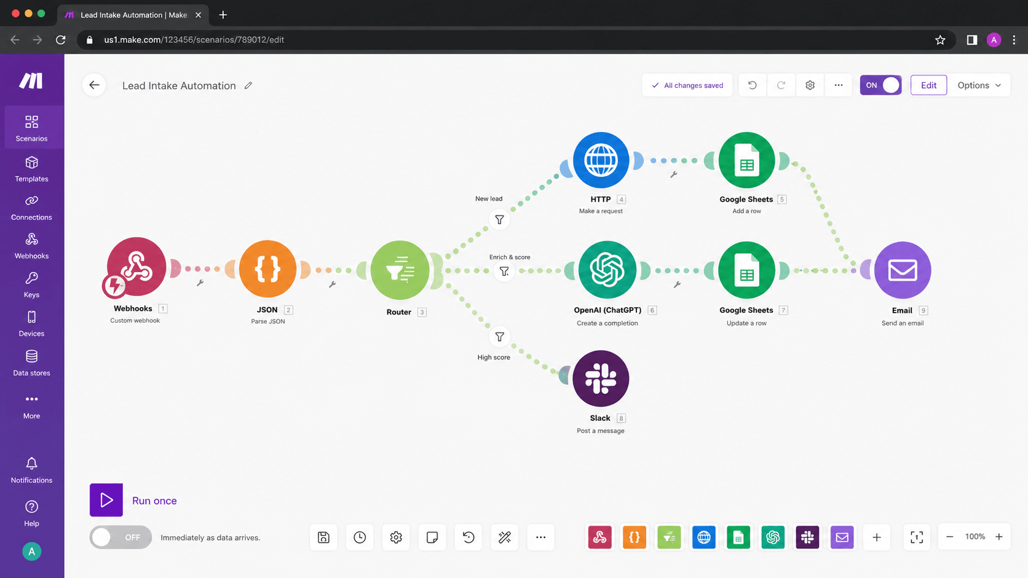Click the Run once play button

[x=106, y=500]
